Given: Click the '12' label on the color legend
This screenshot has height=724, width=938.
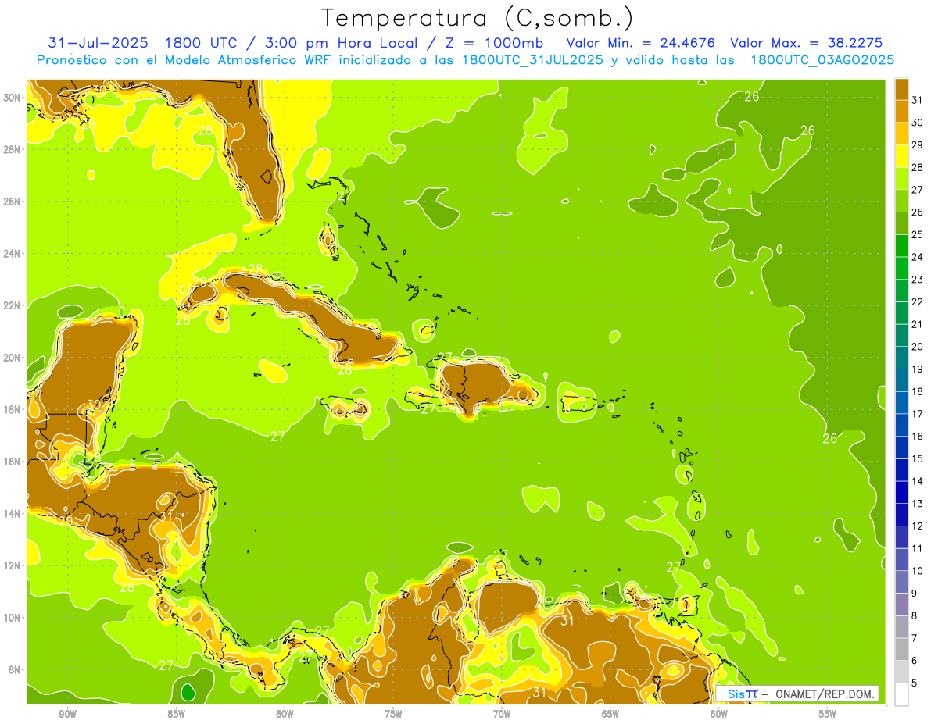Looking at the screenshot, I should [918, 526].
